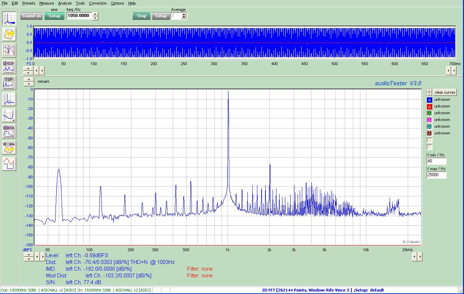Screen dimensions: 464x294
Task: Open the TSP parameter measurement icon
Action: [9, 82]
